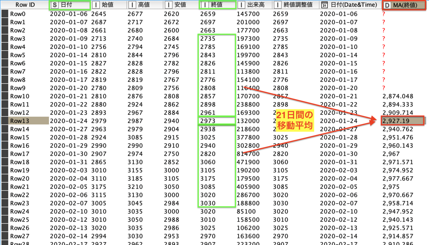
Task: Click 高値 value 2967 in Row12
Action: pos(135,112)
